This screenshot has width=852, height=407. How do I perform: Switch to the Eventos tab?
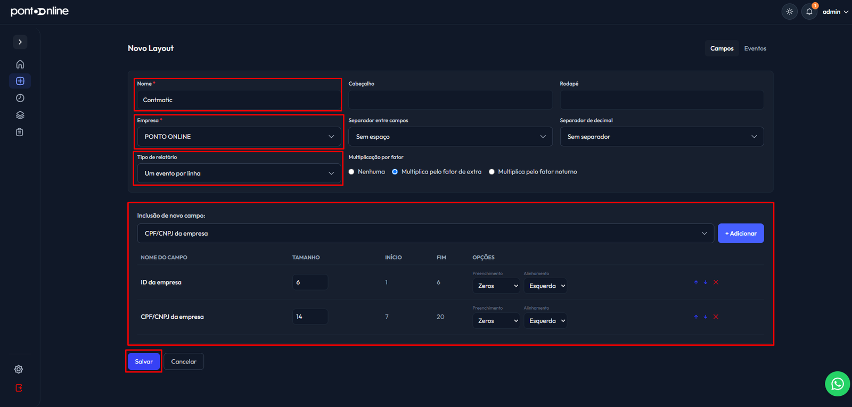[x=755, y=48]
